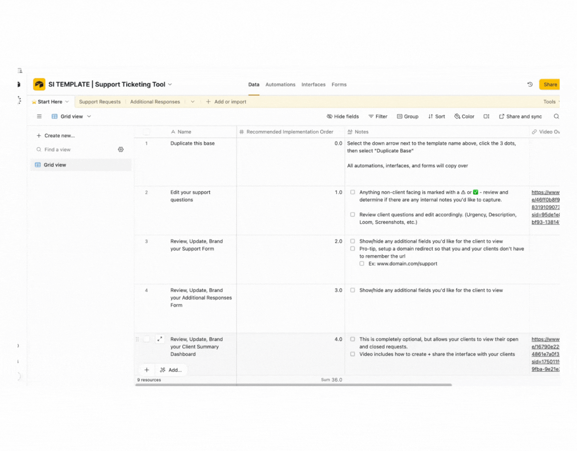Toggle the select-all rows checkbox in header

pyautogui.click(x=147, y=132)
